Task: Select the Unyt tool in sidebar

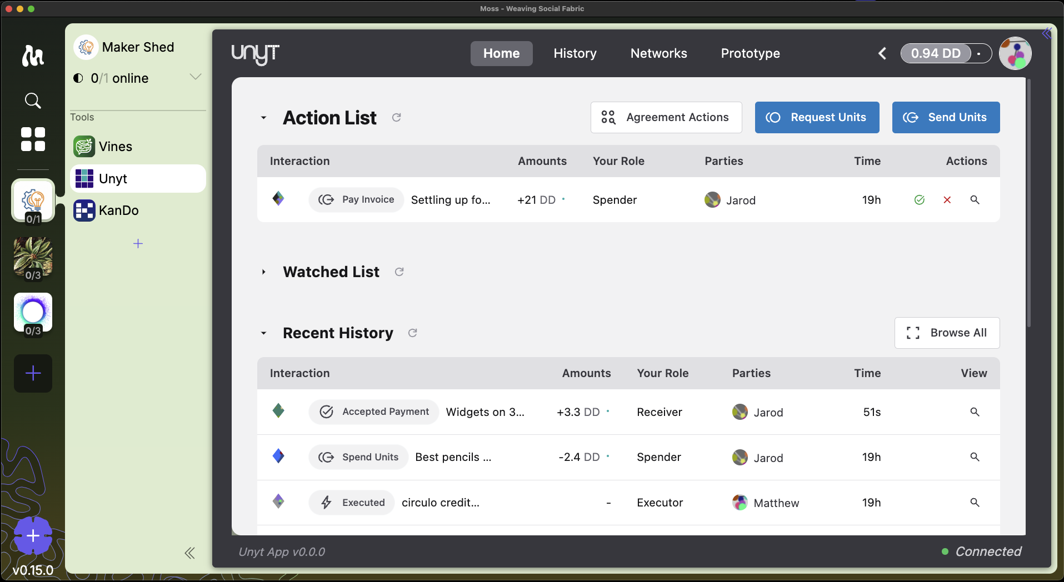Action: [x=138, y=179]
